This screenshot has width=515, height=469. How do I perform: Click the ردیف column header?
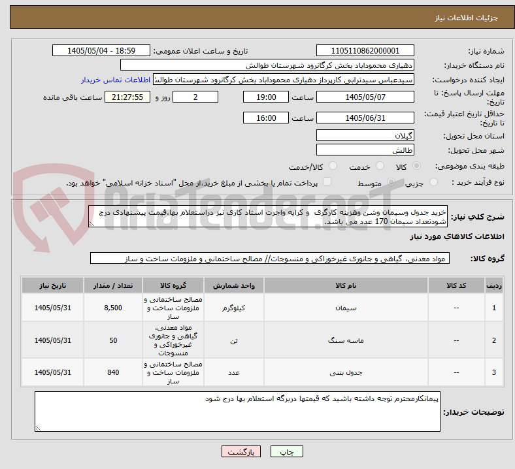click(x=493, y=285)
